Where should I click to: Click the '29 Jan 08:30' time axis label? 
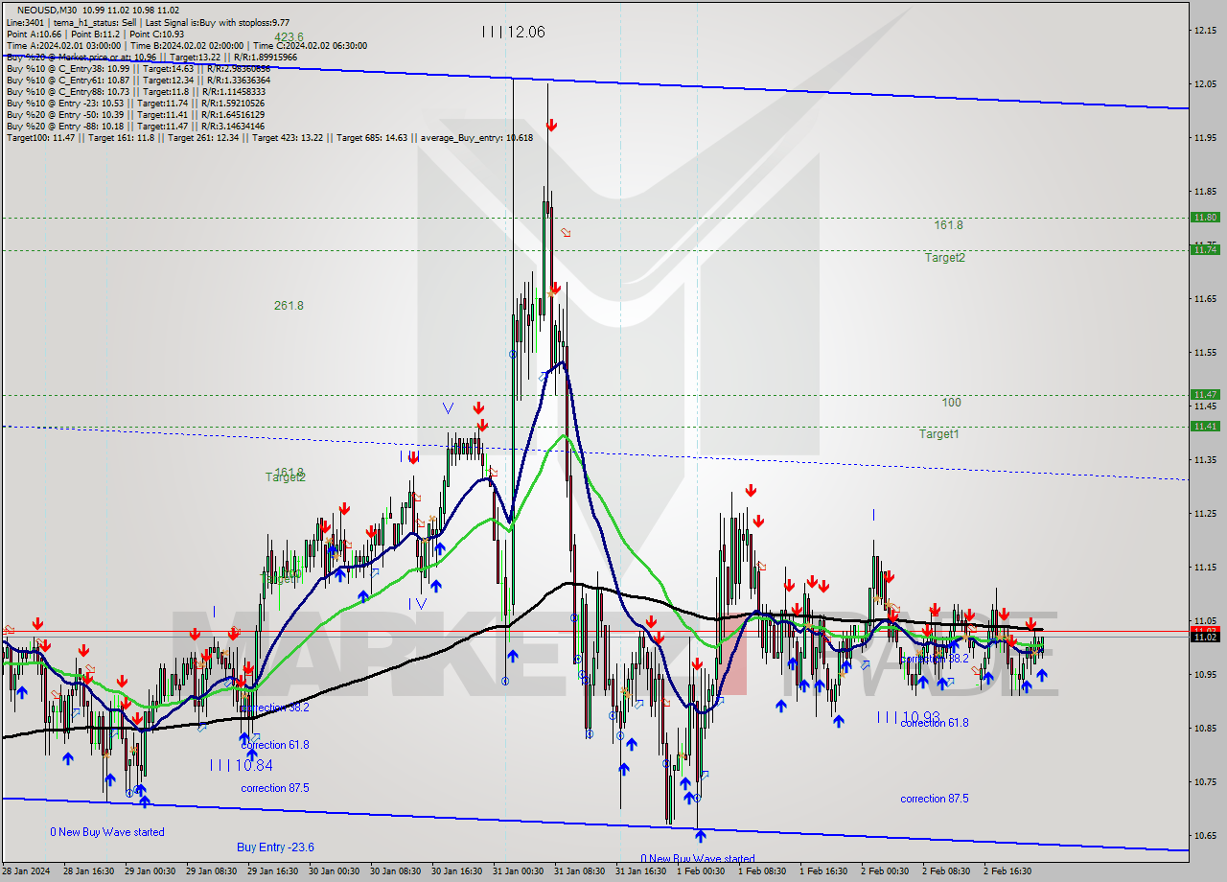pos(210,871)
